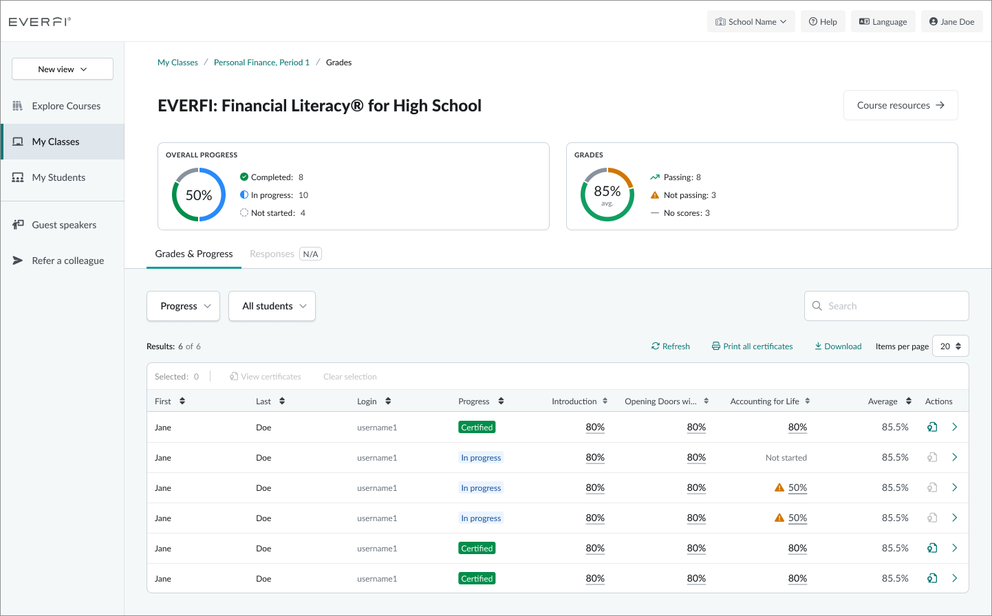Viewport: 992px width, 616px height.
Task: Open the Language selector
Action: (883, 21)
